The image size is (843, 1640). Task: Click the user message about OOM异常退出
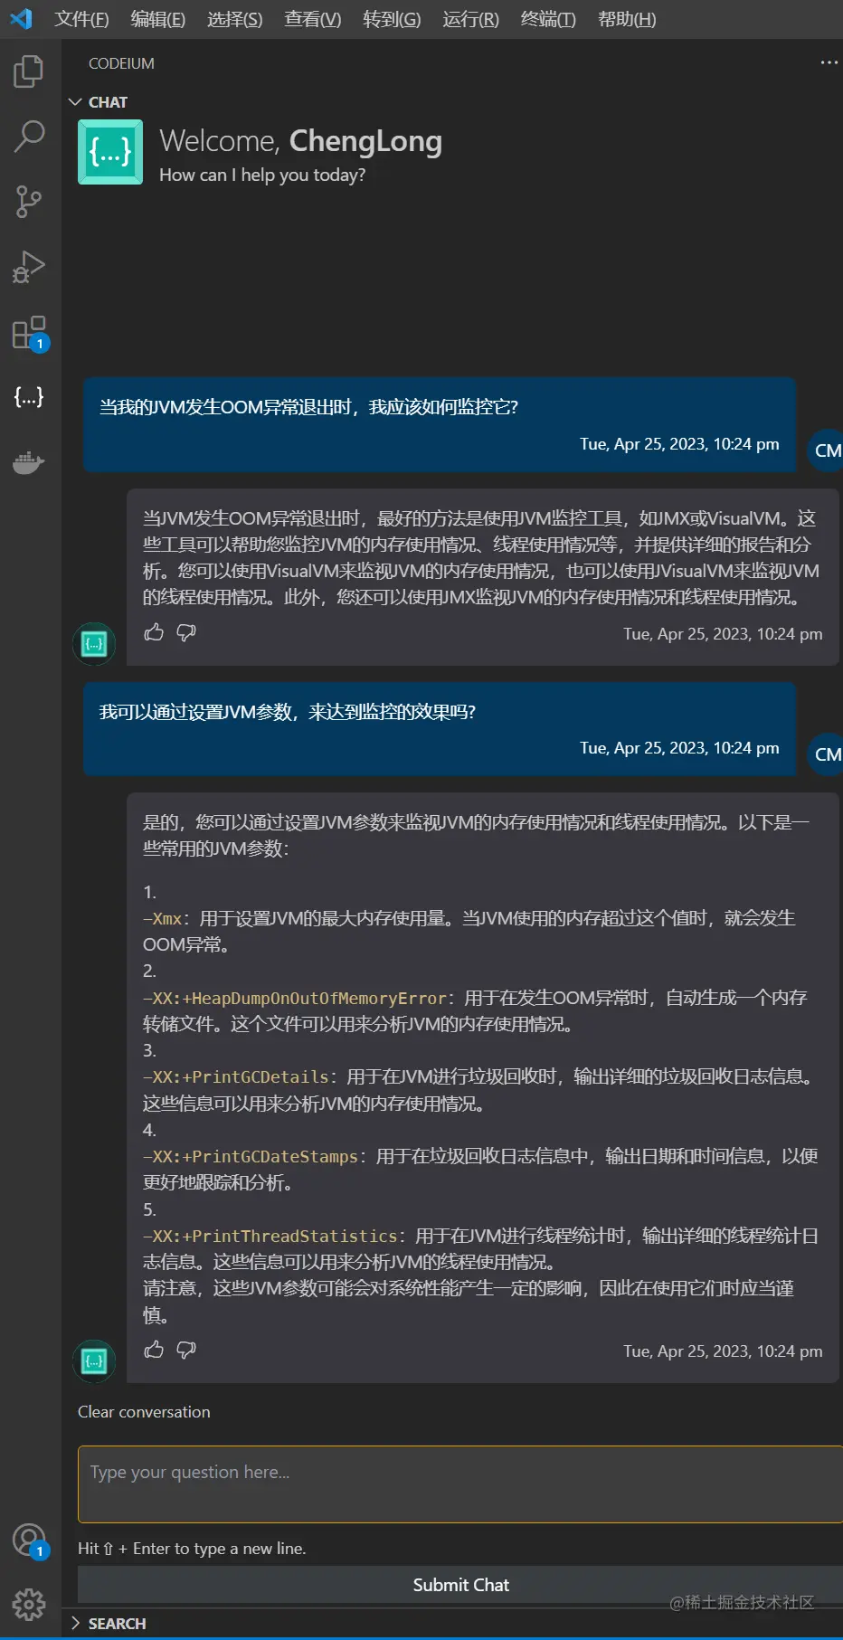coord(440,425)
